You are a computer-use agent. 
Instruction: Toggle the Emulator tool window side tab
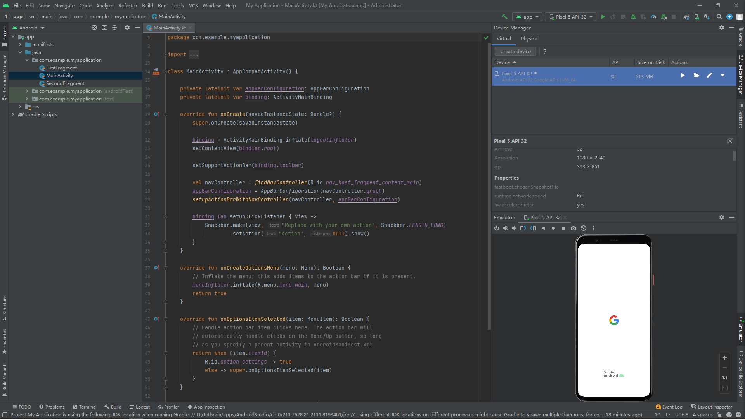[741, 330]
